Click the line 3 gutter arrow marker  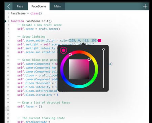coord(5,21)
